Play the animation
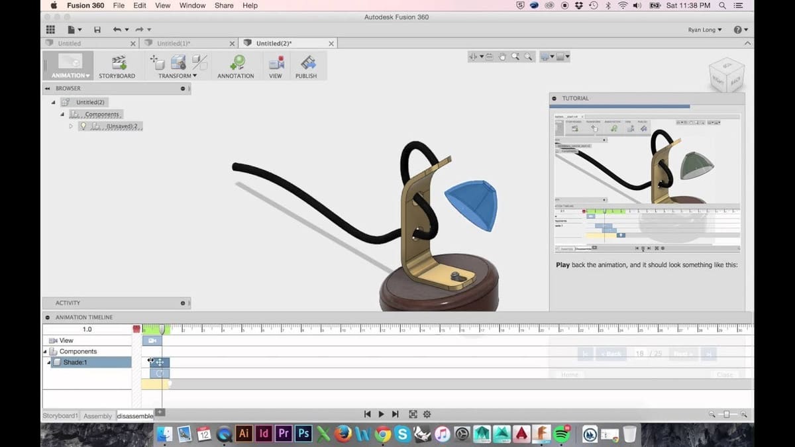The height and width of the screenshot is (447, 795). click(381, 414)
